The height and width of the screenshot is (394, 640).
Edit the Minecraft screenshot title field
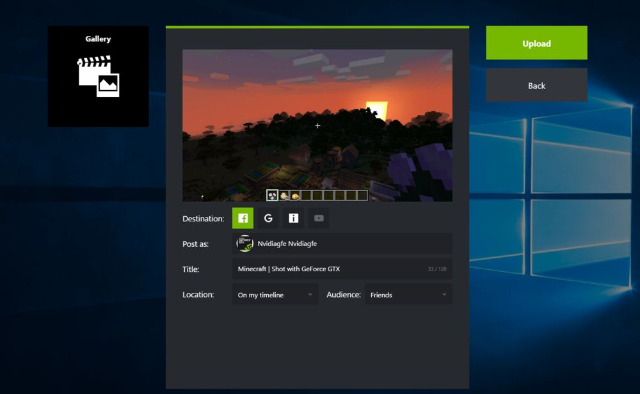click(342, 269)
